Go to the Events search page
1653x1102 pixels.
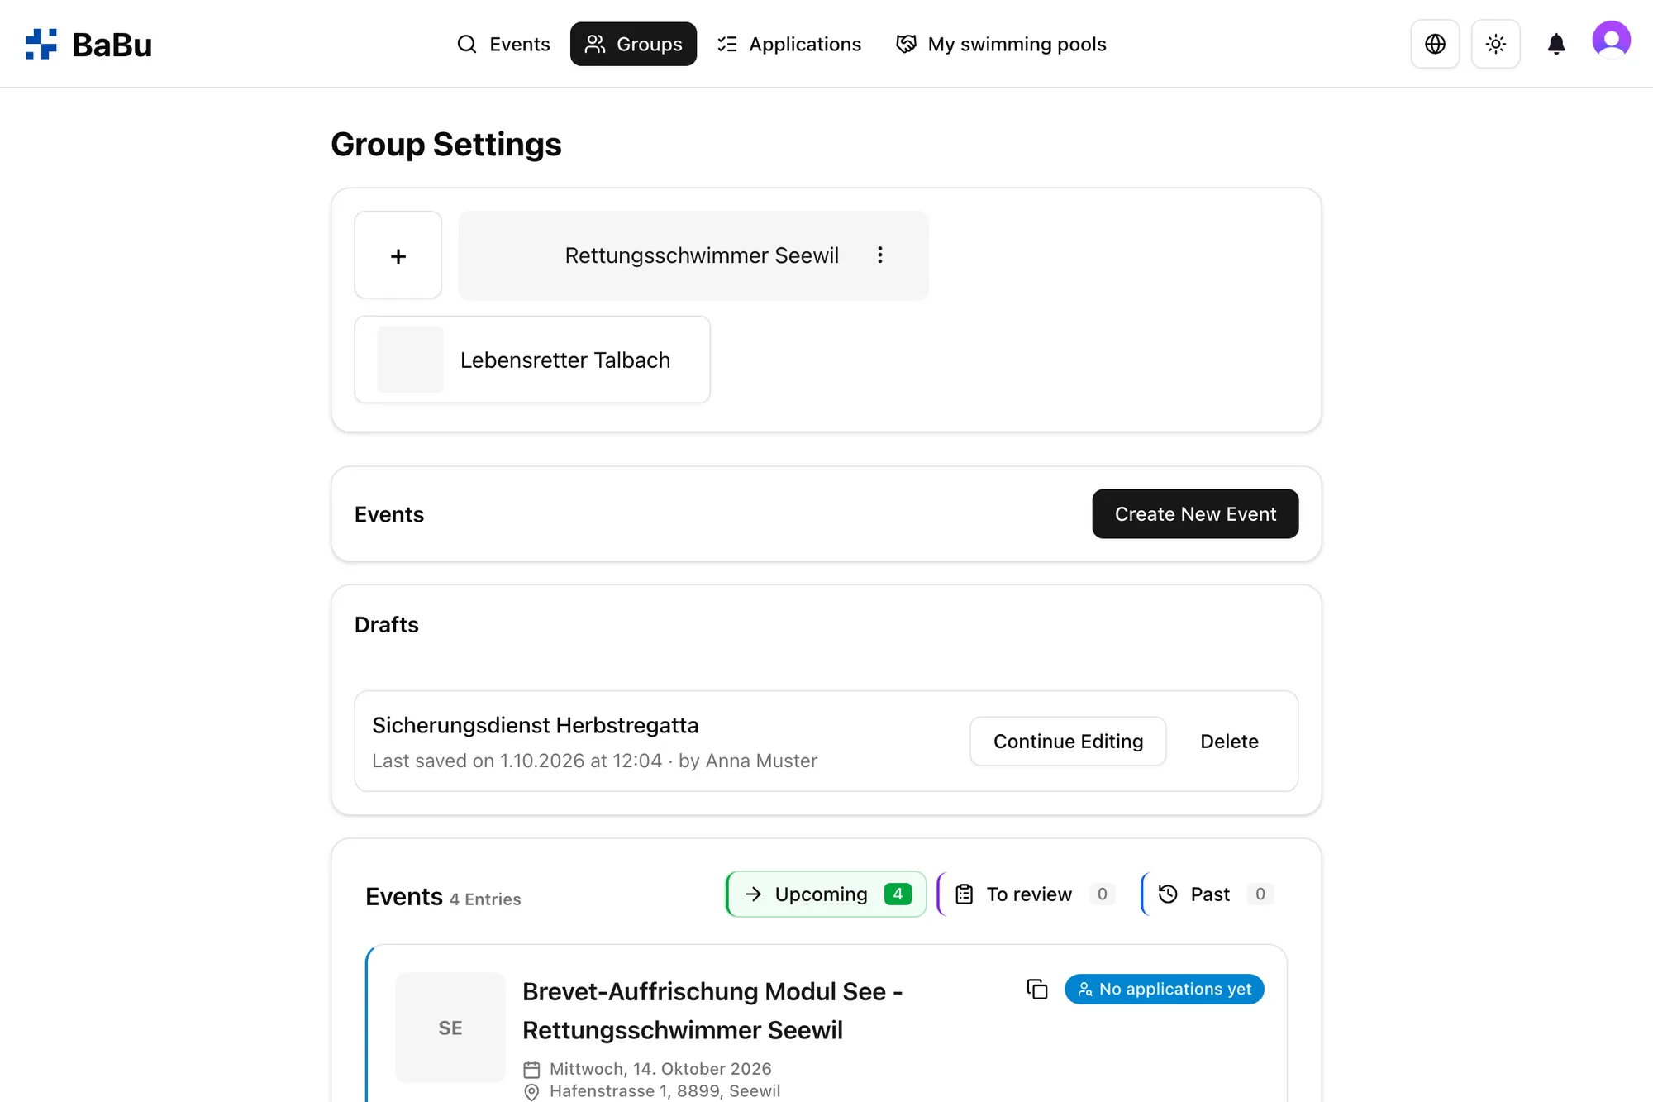coord(503,44)
